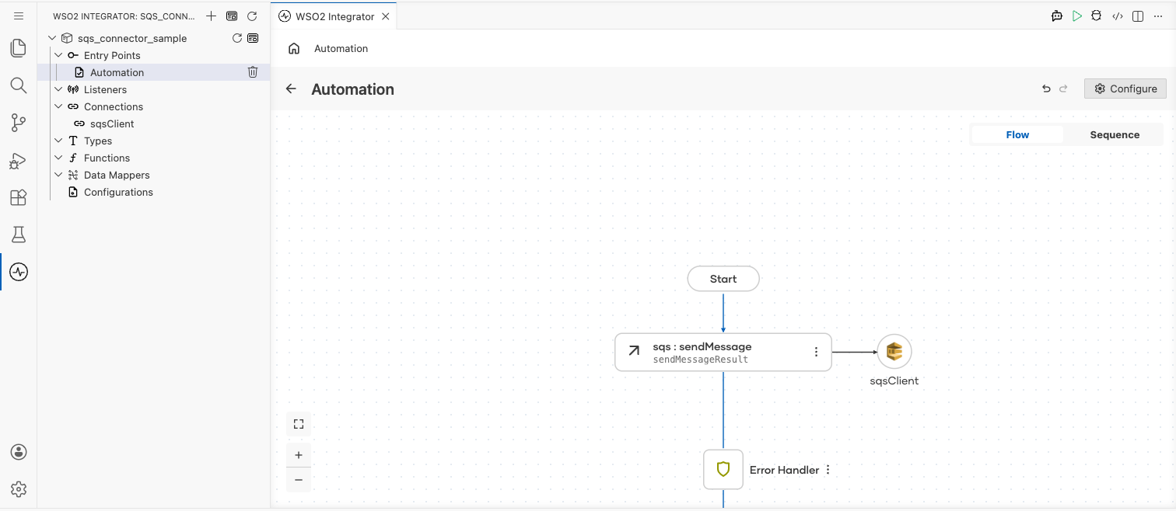Open the editor more actions menu

[1158, 16]
